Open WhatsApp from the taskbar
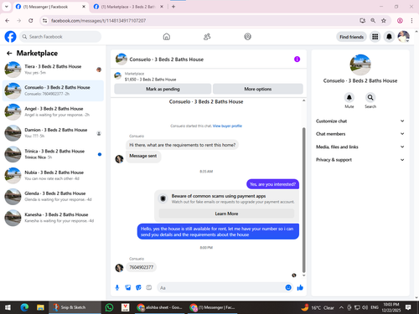Viewport: 419px width, 314px height. pyautogui.click(x=109, y=307)
